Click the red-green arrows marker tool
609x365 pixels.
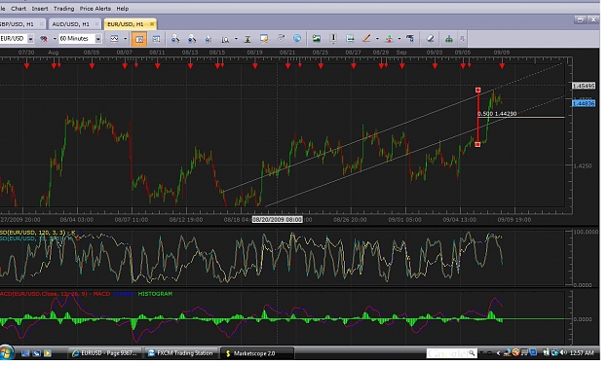[x=389, y=38]
